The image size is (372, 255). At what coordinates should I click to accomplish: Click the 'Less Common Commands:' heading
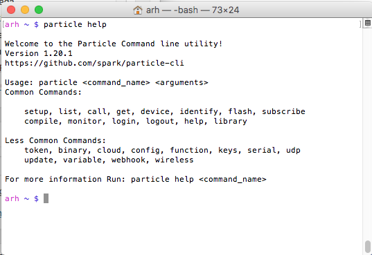(55, 140)
